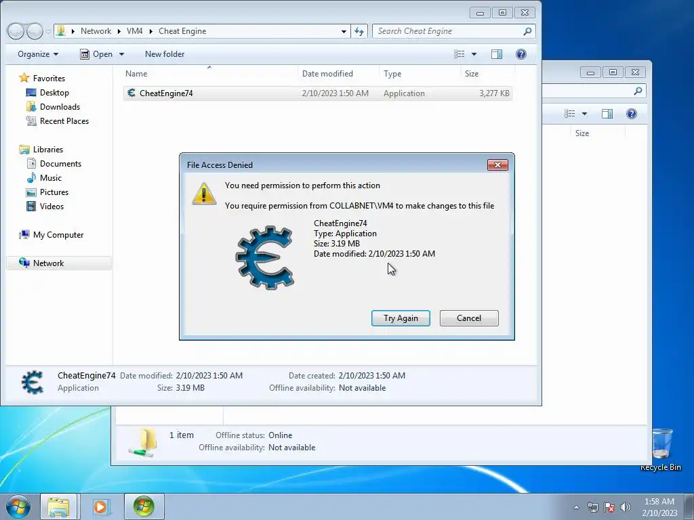Toggle preview pane in the background window
Viewport: 694px width, 520px height.
tap(607, 114)
